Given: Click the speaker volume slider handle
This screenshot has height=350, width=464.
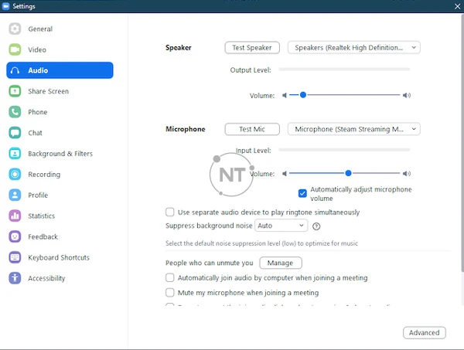Looking at the screenshot, I should click(x=303, y=95).
